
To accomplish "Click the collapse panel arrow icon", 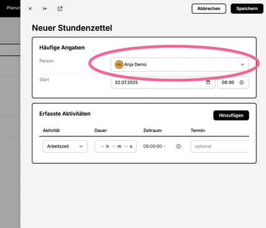I will click(45, 9).
